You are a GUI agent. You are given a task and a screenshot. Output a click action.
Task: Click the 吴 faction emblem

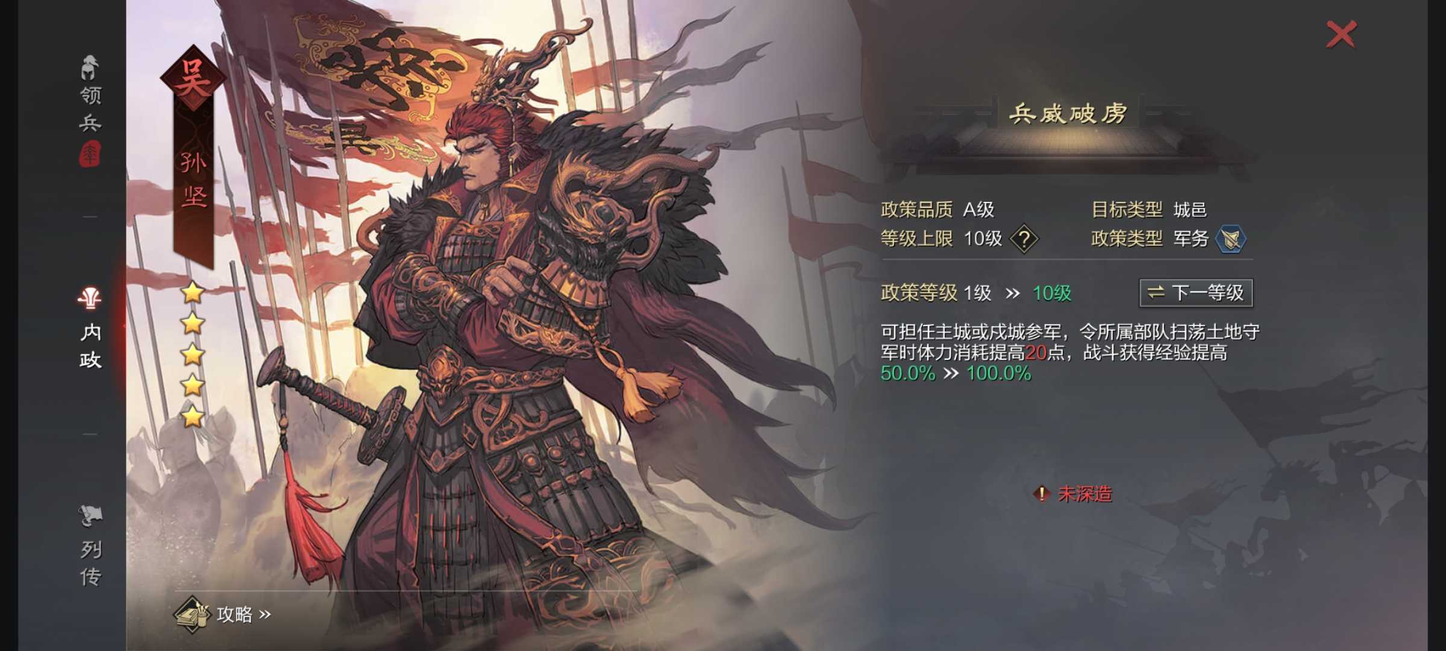193,78
